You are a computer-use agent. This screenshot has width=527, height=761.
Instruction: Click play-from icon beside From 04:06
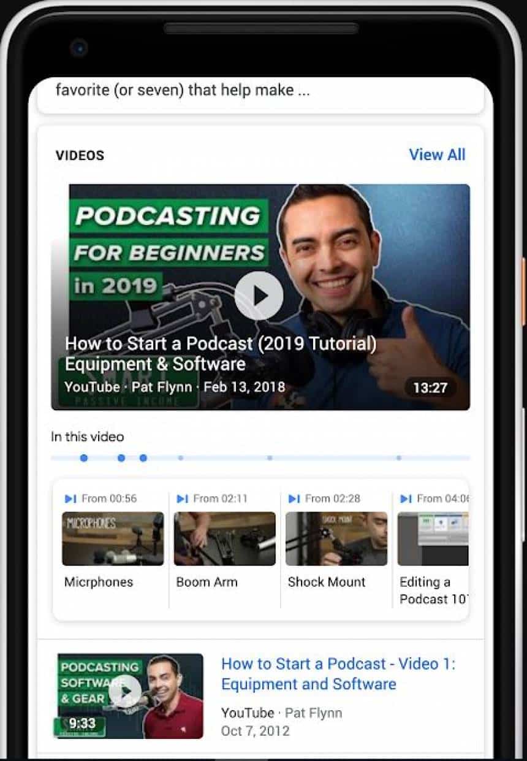(406, 499)
